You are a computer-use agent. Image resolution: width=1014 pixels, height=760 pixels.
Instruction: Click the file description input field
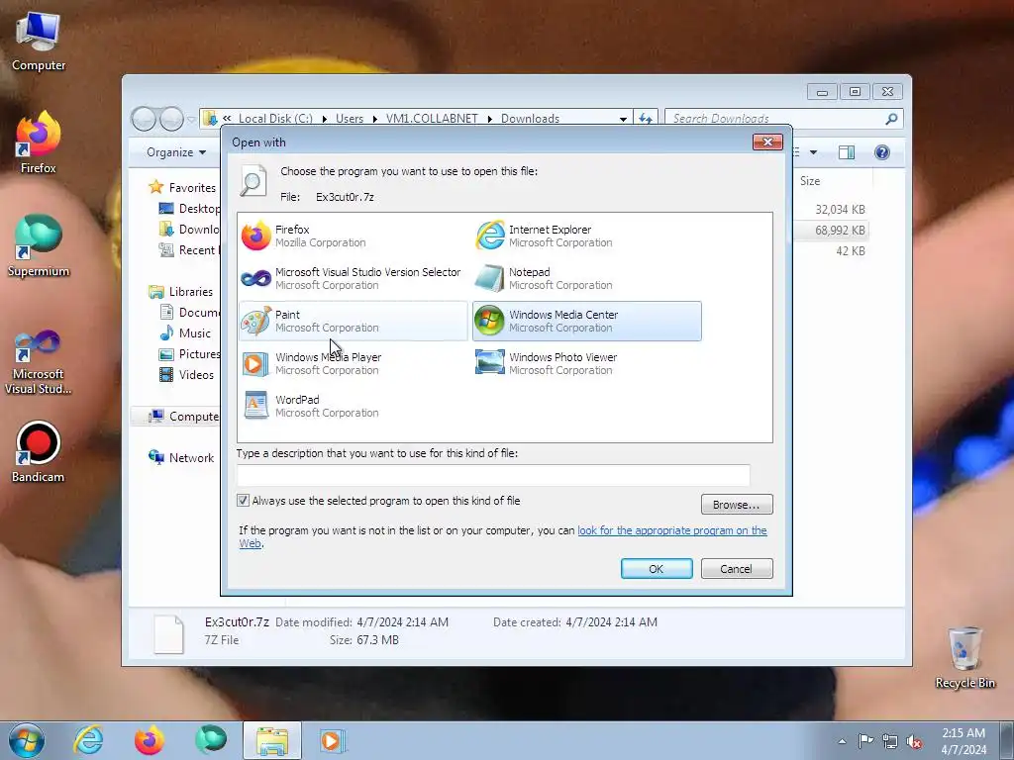493,475
